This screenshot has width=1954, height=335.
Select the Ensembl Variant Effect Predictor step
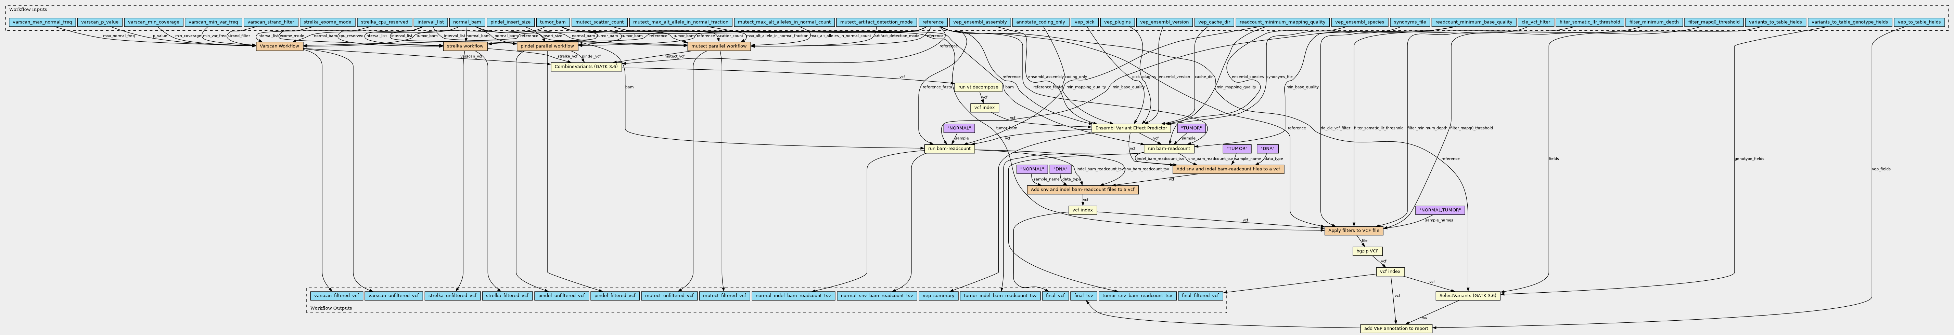coord(1131,128)
